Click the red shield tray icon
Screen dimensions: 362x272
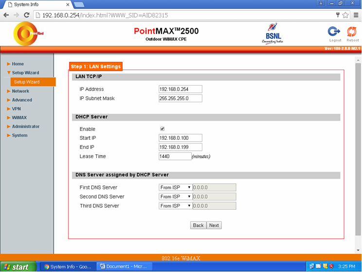pyautogui.click(x=331, y=266)
